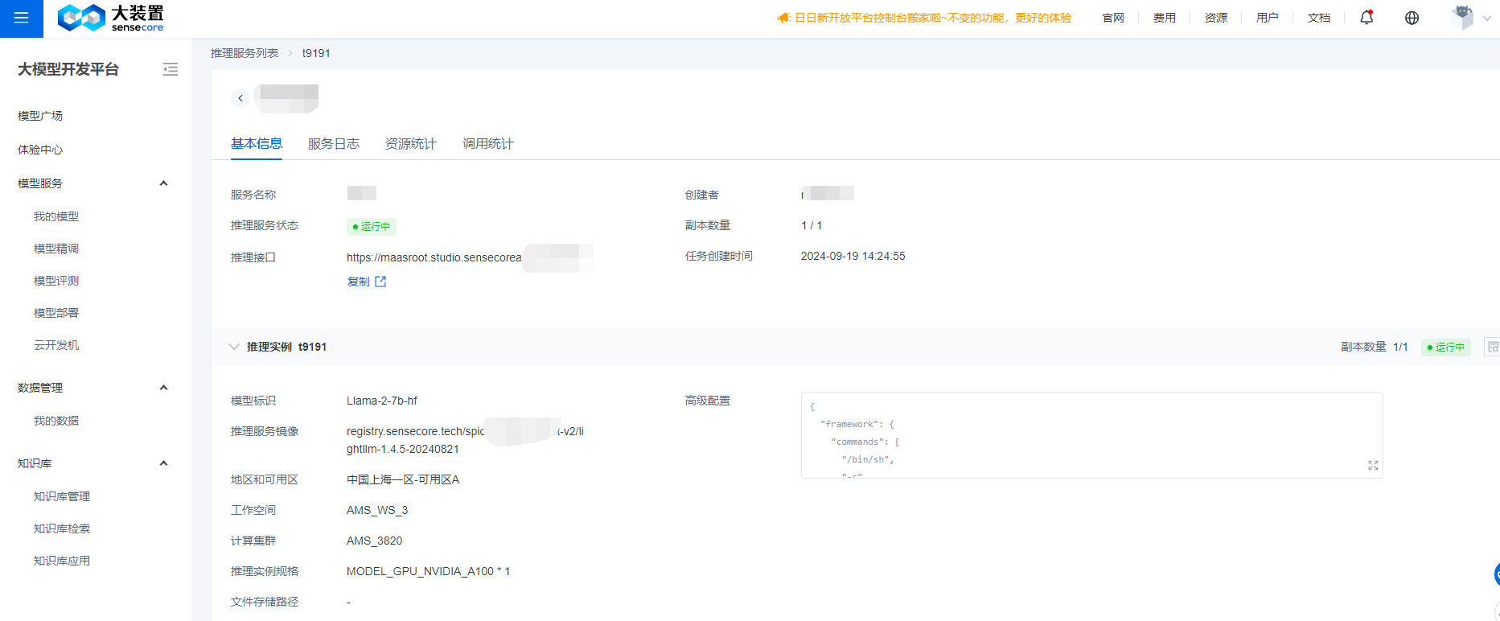Collapse the 知识库 menu group
The width and height of the screenshot is (1500, 621).
(x=163, y=463)
